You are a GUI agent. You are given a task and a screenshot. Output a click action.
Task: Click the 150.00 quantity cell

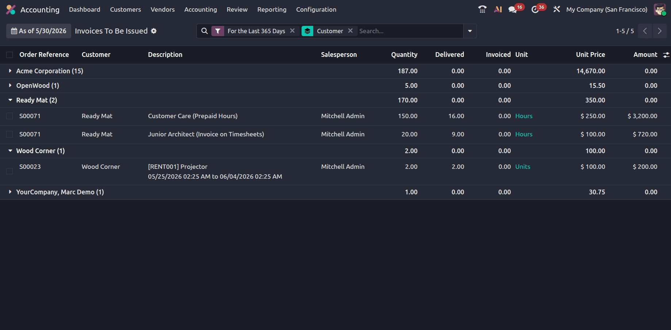tap(407, 116)
